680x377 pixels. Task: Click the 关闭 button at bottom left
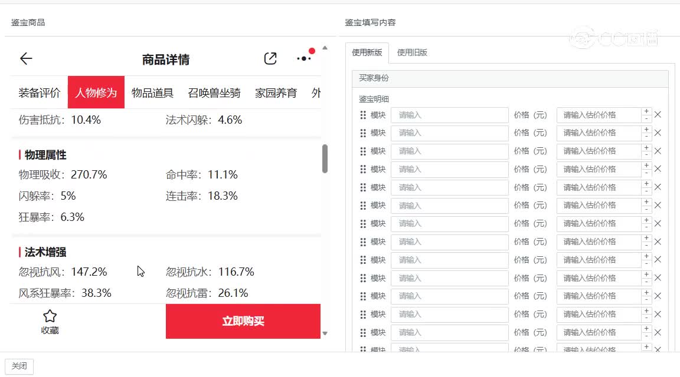click(x=19, y=366)
